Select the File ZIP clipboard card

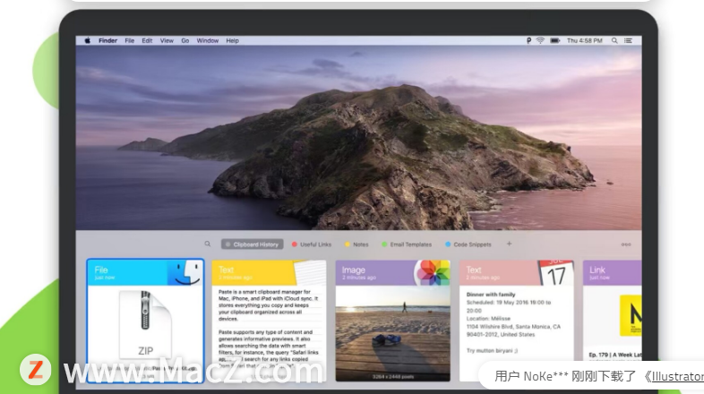145,321
